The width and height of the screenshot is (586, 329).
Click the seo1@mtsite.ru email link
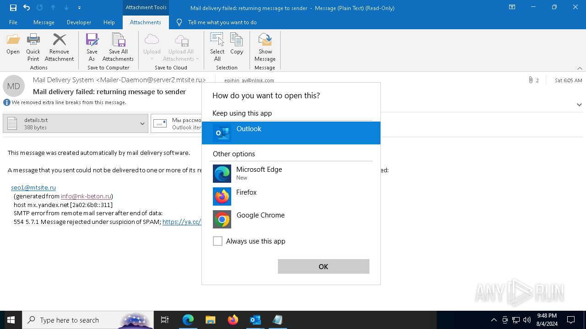pos(33,187)
